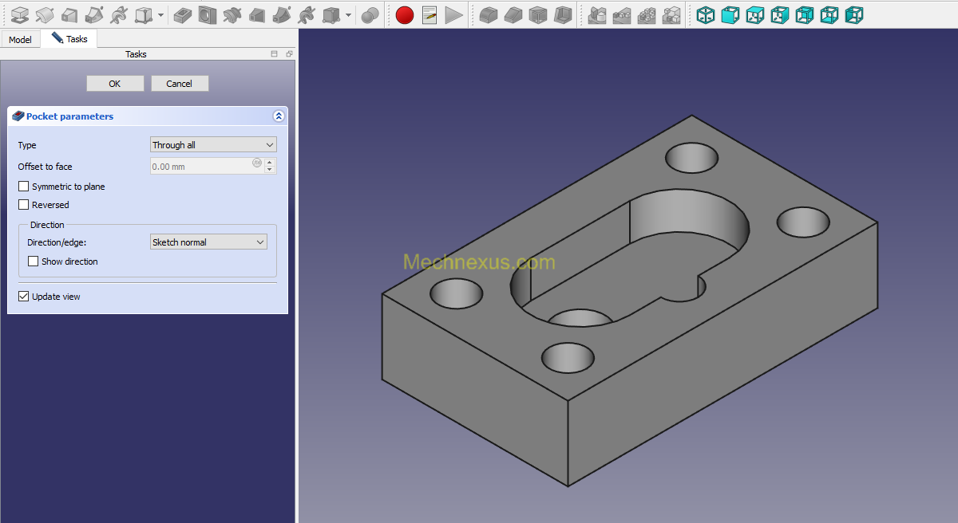Click the Cancel button
This screenshot has height=523, width=958.
180,84
